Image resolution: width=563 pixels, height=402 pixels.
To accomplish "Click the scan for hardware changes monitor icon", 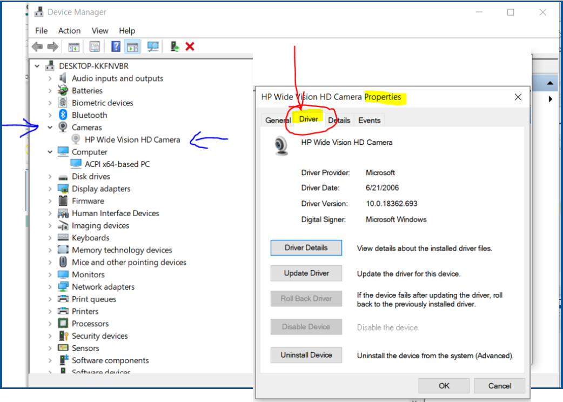I will tap(153, 46).
